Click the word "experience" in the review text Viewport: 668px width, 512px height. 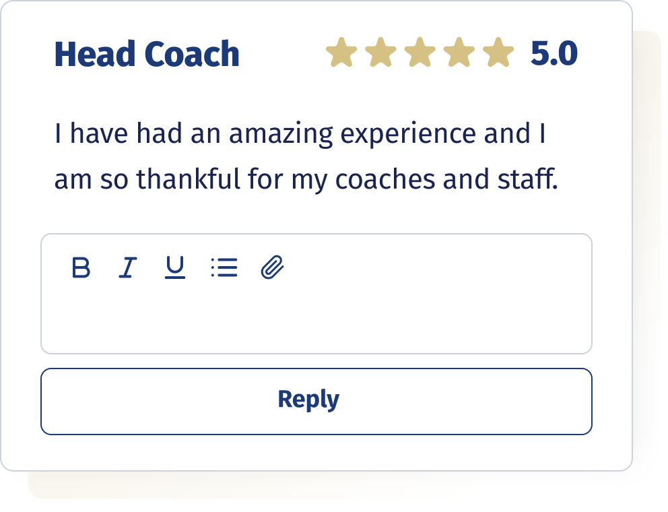coord(408,135)
